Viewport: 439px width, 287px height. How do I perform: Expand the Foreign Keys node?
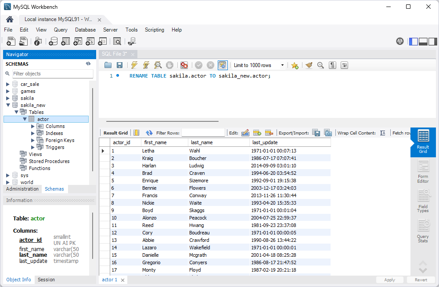click(x=33, y=140)
